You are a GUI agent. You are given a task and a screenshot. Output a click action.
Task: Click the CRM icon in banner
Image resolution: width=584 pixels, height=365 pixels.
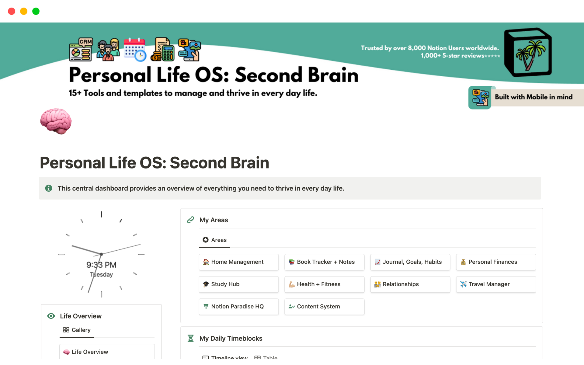tap(81, 50)
